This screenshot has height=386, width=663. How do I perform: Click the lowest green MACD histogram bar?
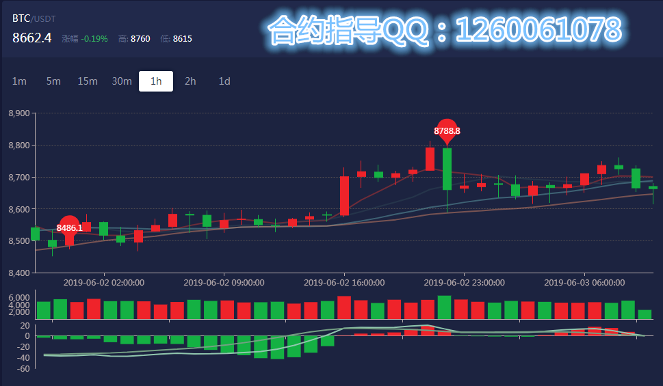point(277,348)
